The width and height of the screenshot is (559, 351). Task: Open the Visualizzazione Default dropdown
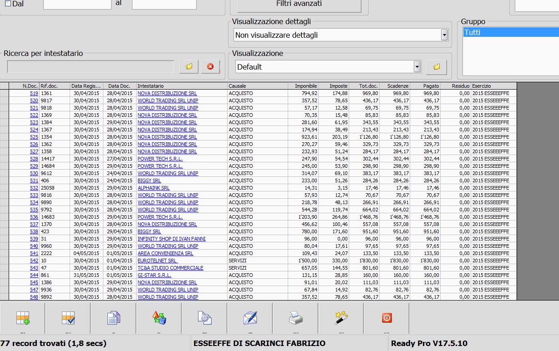coord(417,67)
